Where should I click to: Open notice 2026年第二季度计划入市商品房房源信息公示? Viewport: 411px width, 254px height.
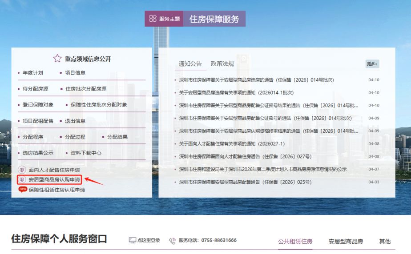pyautogui.click(x=262, y=169)
